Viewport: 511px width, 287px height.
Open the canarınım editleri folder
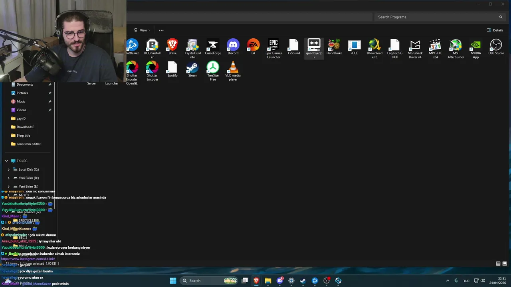pyautogui.click(x=30, y=144)
